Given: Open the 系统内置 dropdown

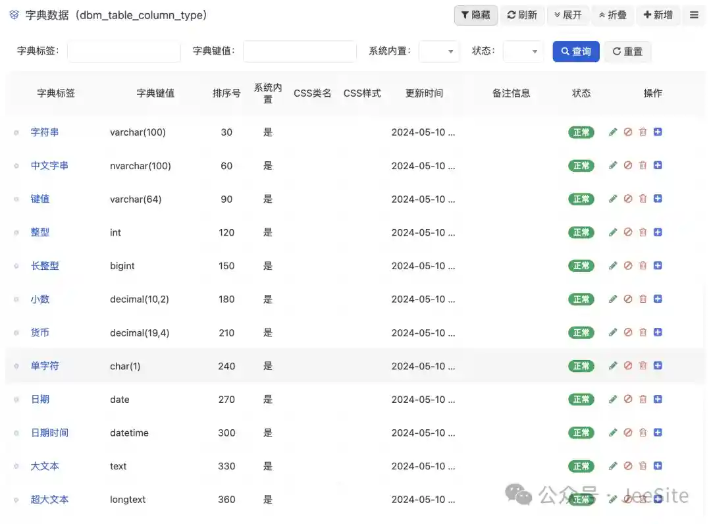Looking at the screenshot, I should [x=439, y=51].
